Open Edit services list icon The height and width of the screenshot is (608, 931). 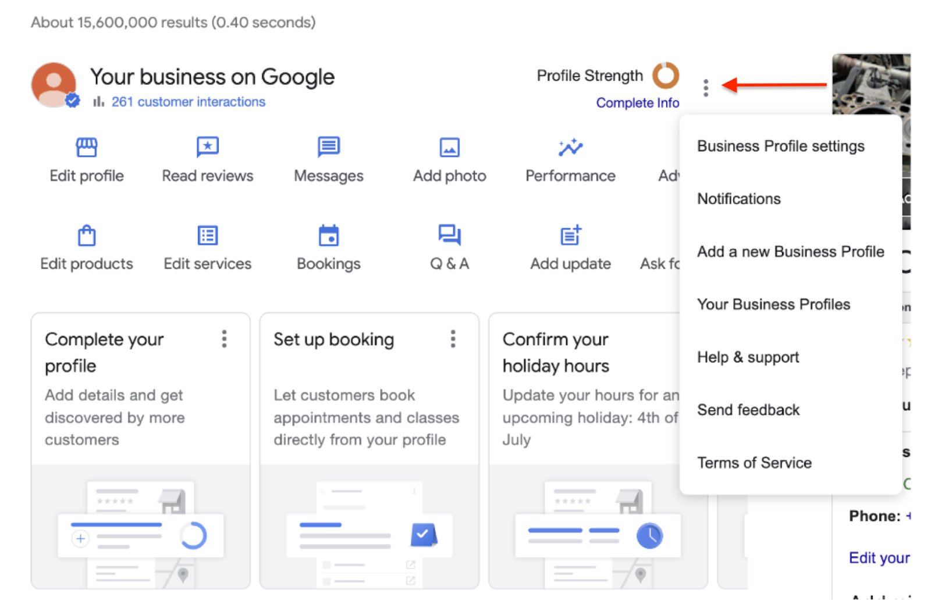coord(207,235)
